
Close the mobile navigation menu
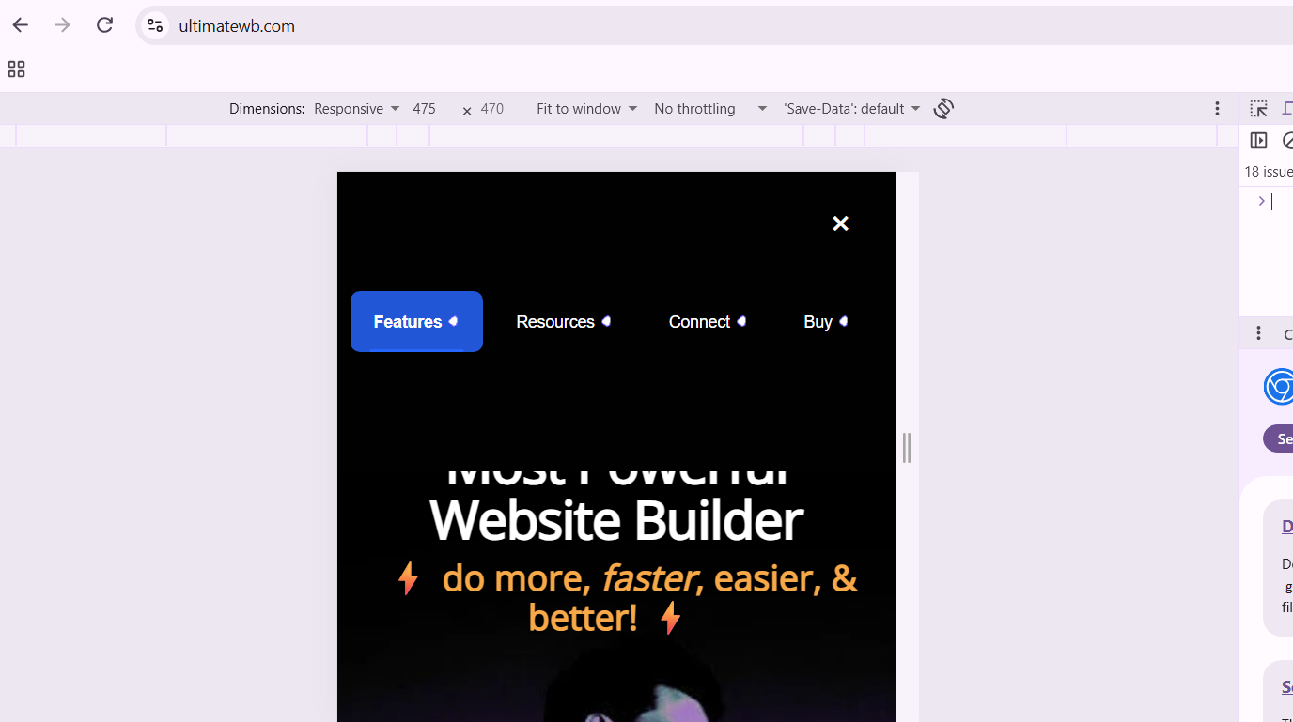click(840, 223)
